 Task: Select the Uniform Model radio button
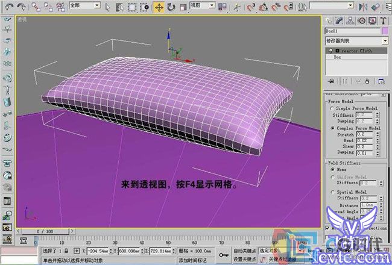point(332,177)
